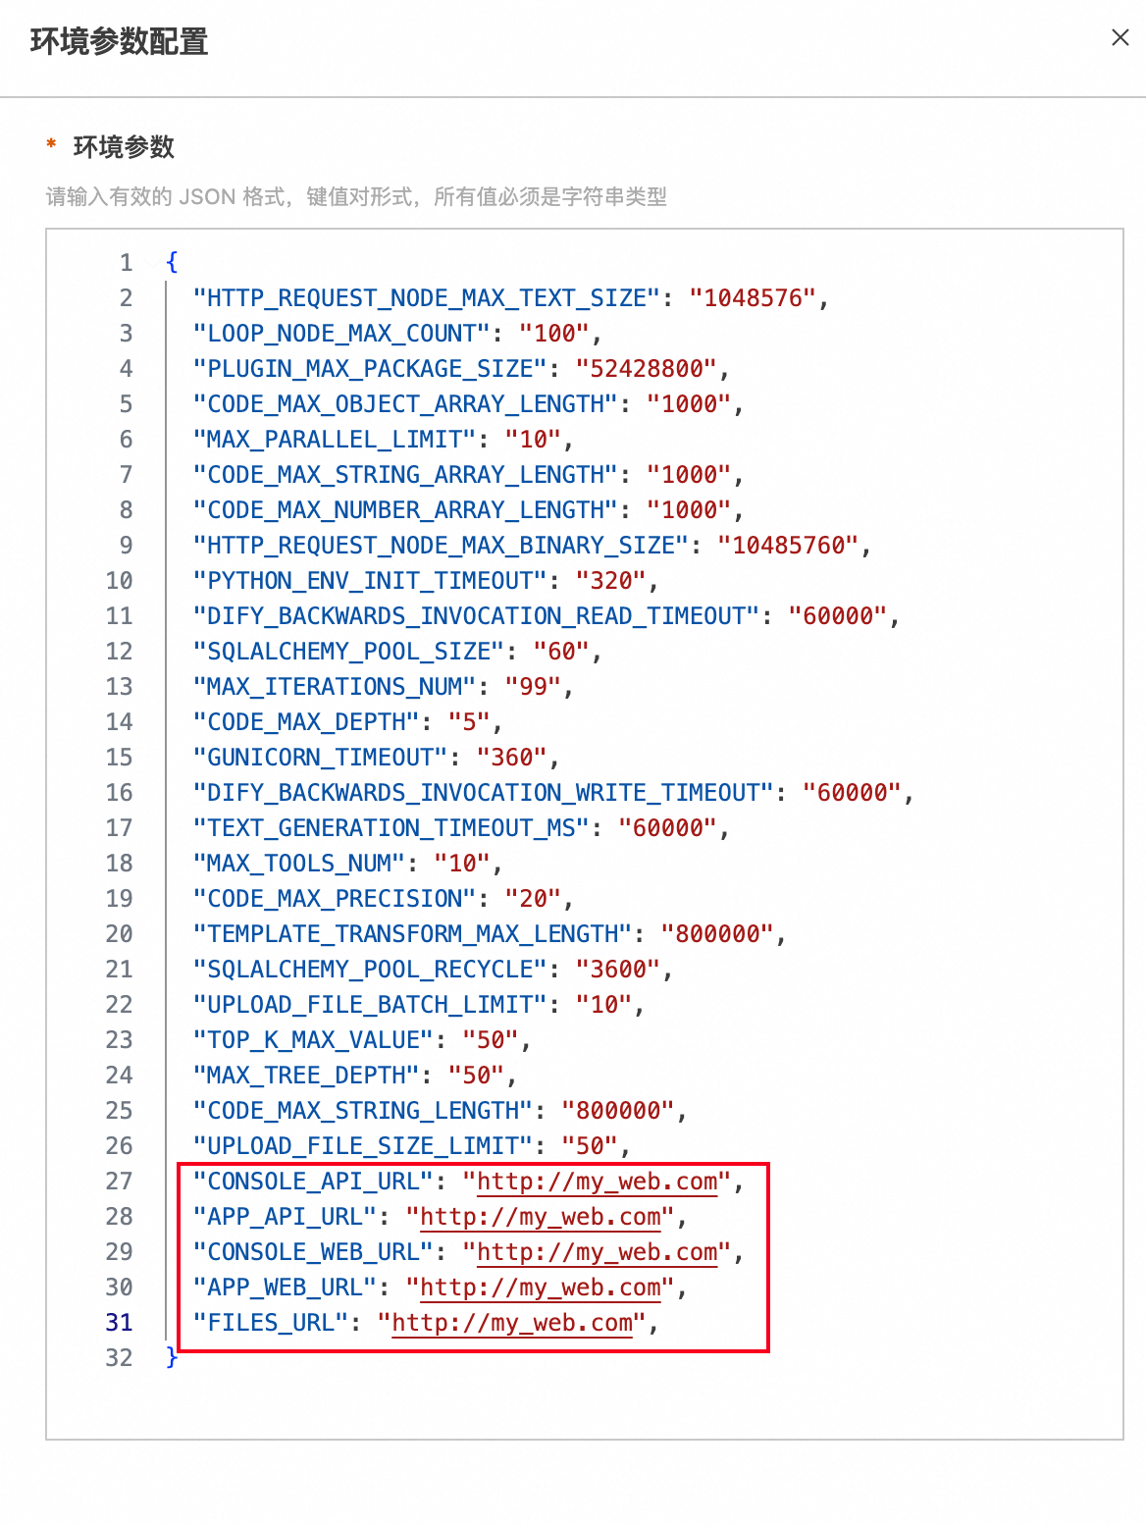Viewport: 1146px width, 1525px height.
Task: Place cursor at the opening curly brace
Action: pyautogui.click(x=172, y=262)
